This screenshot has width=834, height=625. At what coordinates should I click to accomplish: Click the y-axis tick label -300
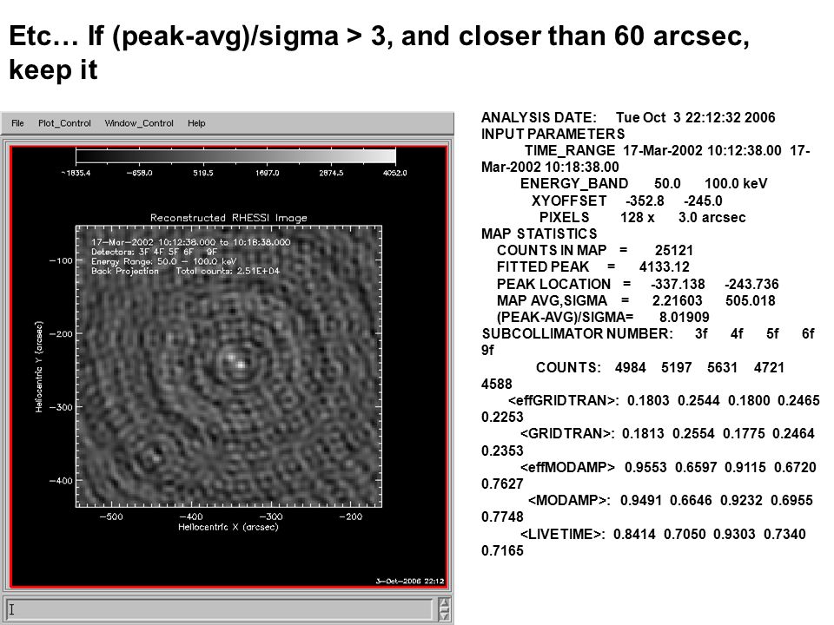pos(61,408)
